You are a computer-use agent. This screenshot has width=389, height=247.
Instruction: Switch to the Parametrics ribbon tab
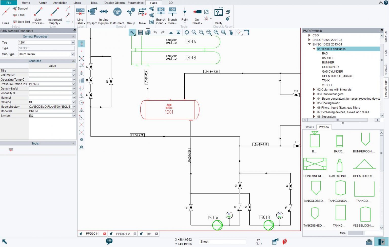point(135,3)
